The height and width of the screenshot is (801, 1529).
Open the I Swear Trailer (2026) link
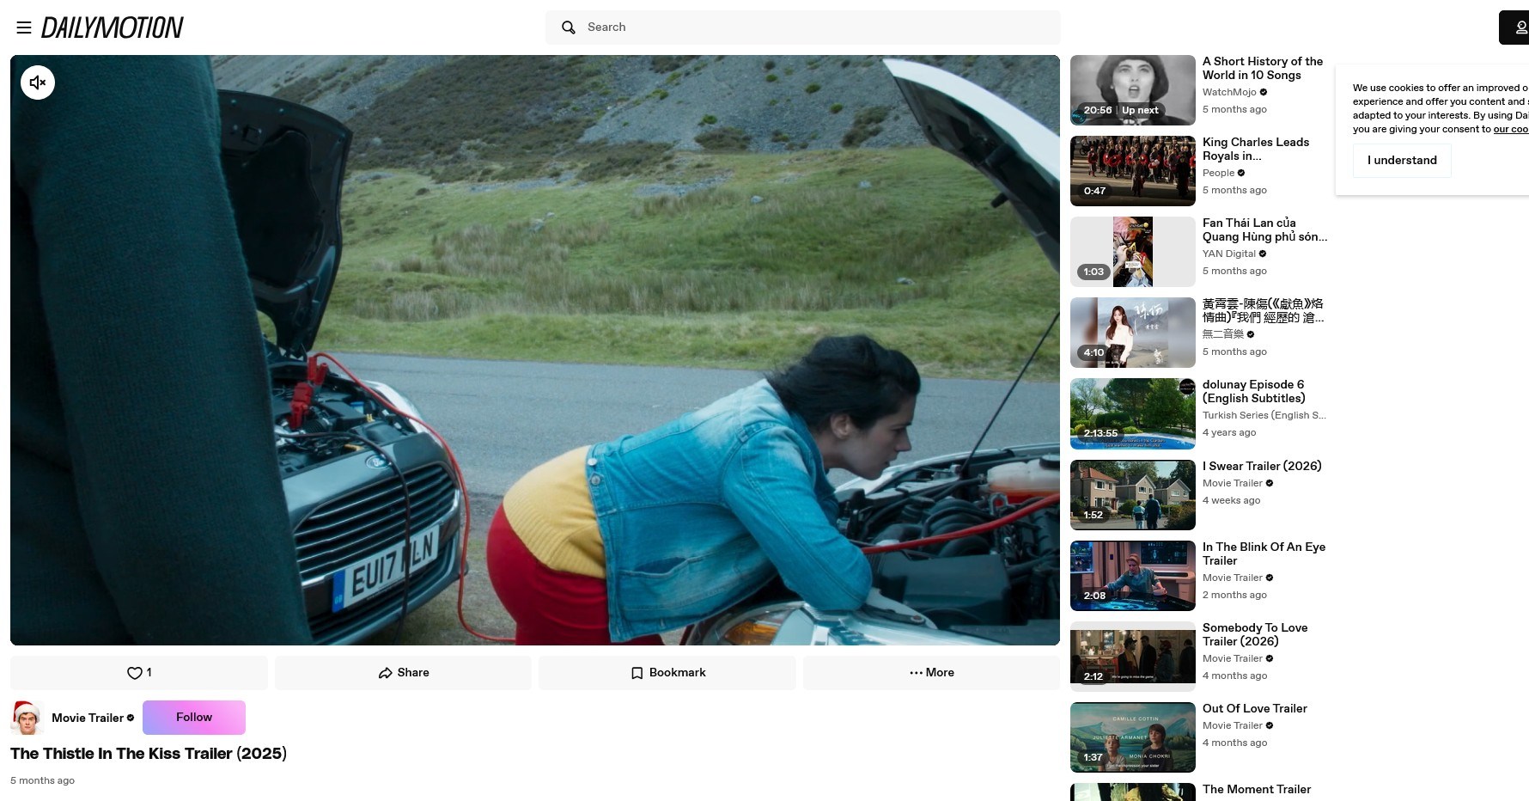click(x=1262, y=466)
